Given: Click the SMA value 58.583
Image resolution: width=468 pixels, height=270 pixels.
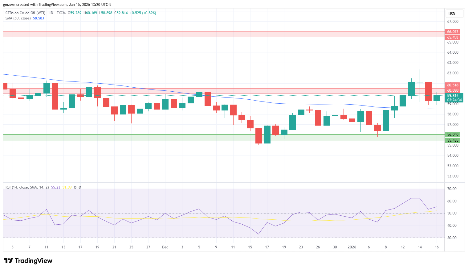Looking at the screenshot, I should click(39, 18).
